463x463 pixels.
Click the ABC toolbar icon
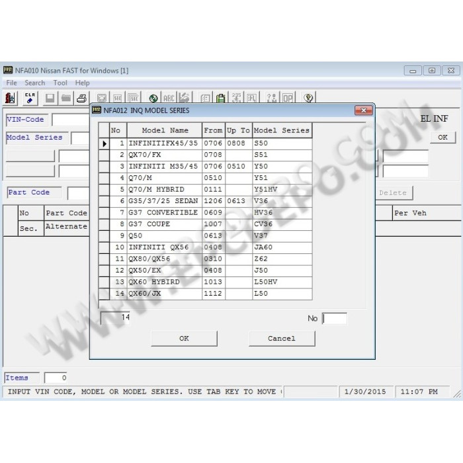[x=169, y=98]
